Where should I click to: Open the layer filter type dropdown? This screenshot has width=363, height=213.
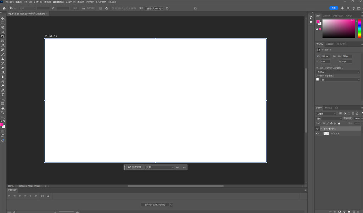coord(326,113)
